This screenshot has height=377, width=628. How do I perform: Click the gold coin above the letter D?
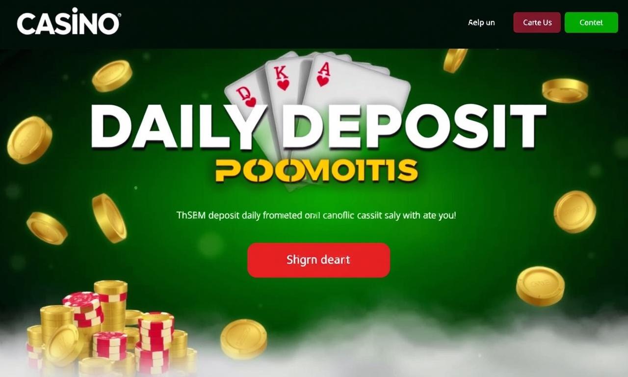tap(112, 76)
